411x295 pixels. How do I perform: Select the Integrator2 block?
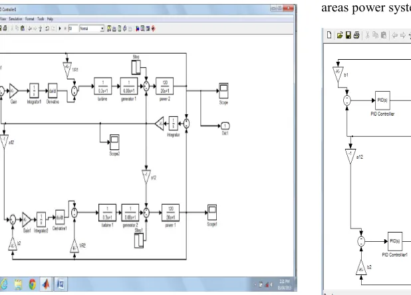pyautogui.click(x=41, y=220)
